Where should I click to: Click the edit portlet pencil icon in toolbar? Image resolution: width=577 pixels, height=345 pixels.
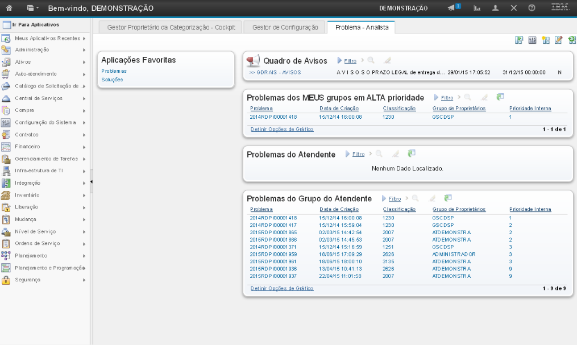pyautogui.click(x=558, y=40)
